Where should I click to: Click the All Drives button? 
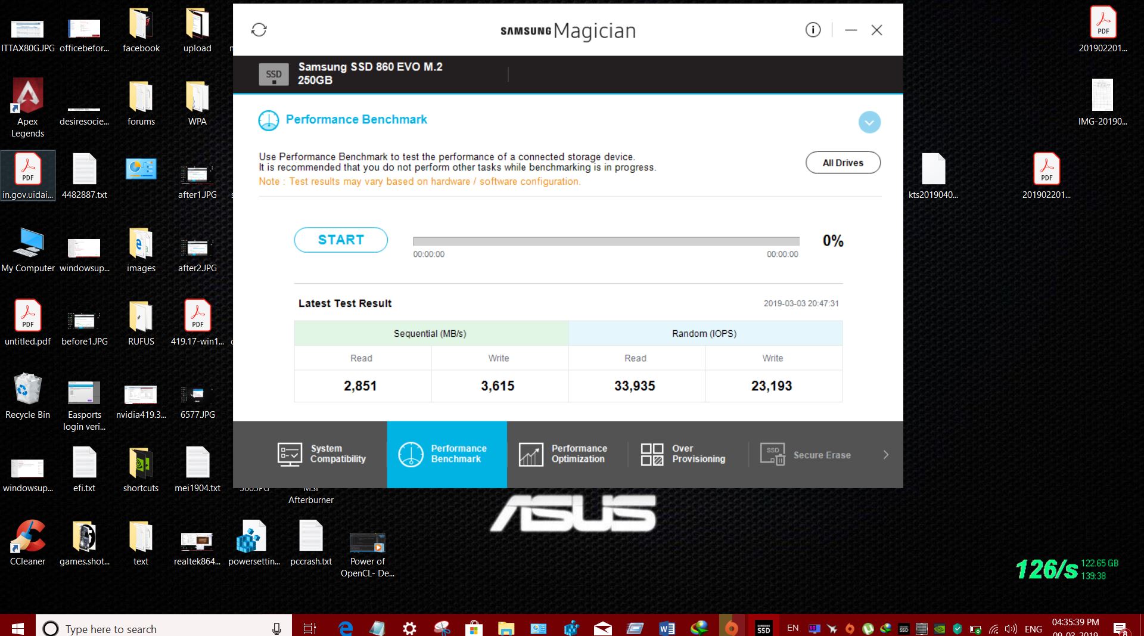coord(843,163)
